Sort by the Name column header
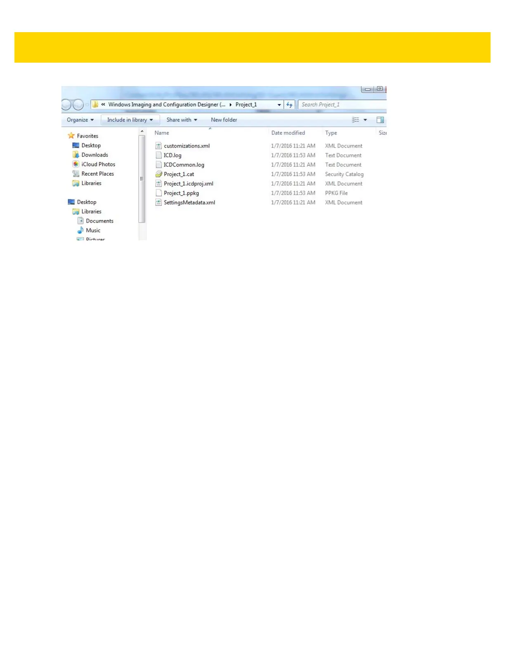This screenshot has height=653, width=505. (162, 133)
